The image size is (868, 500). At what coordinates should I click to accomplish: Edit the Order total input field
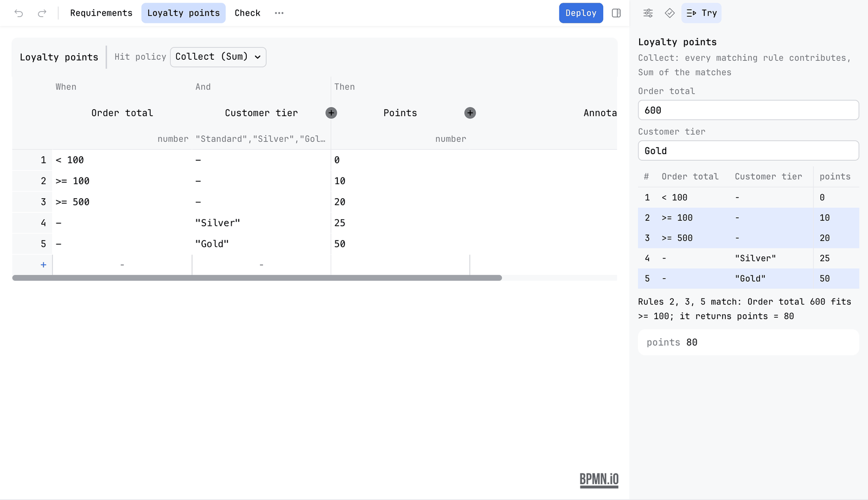pyautogui.click(x=749, y=110)
